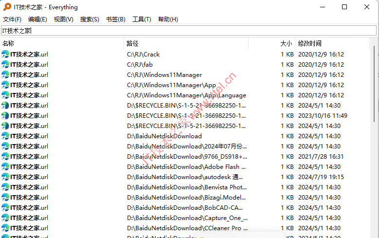Click the path C:\RJ\Windows11Manager\App\Language
The image size is (379, 238).
tap(186, 95)
